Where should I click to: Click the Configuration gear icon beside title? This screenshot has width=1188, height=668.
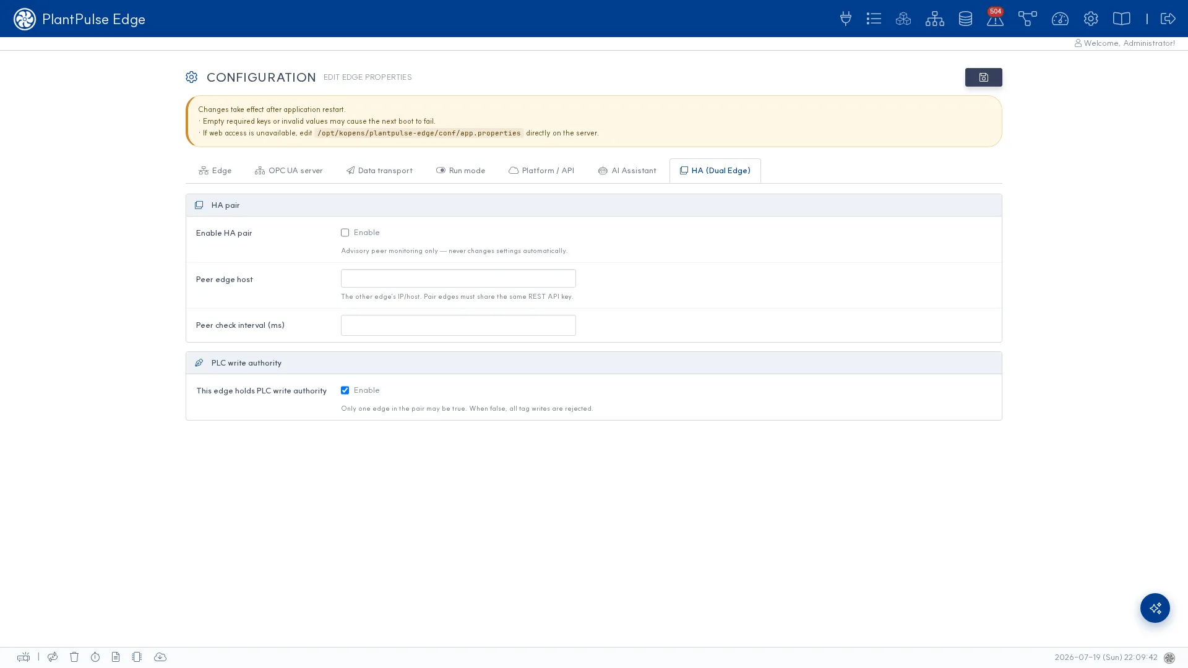coord(192,77)
